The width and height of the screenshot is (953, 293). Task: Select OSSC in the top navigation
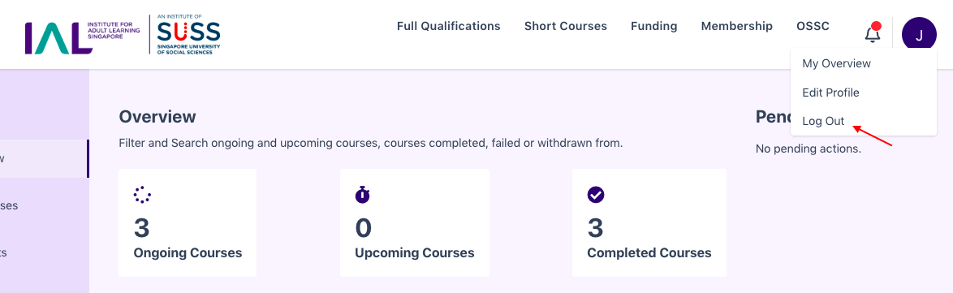click(813, 26)
